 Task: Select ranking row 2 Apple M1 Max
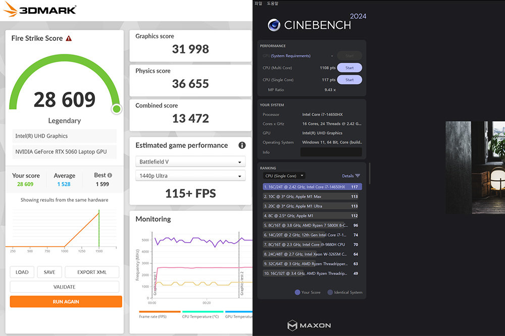coord(312,196)
